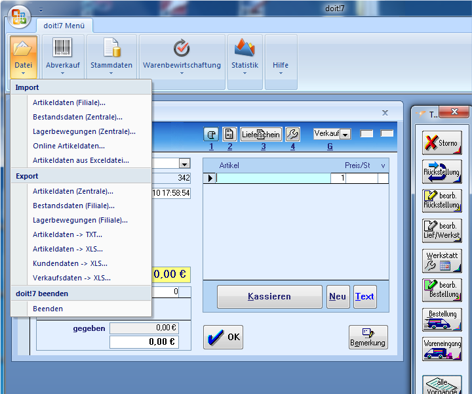Click the cash register icon button 1

click(211, 134)
